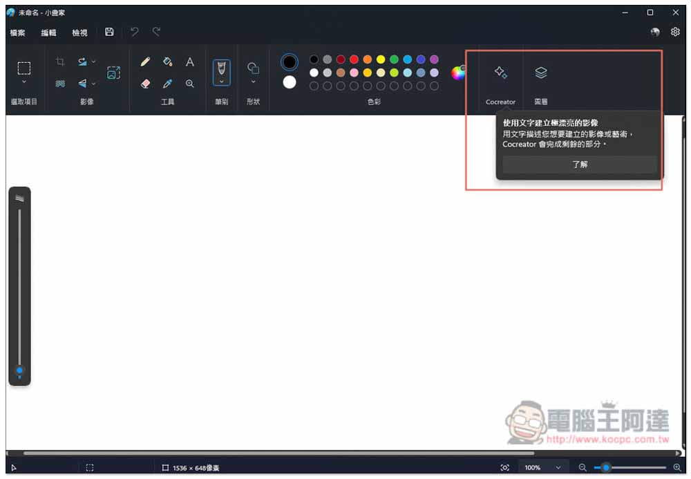Screen dimensions: 691x479
Task: Pick the white swatch in the palette
Action: (x=314, y=73)
